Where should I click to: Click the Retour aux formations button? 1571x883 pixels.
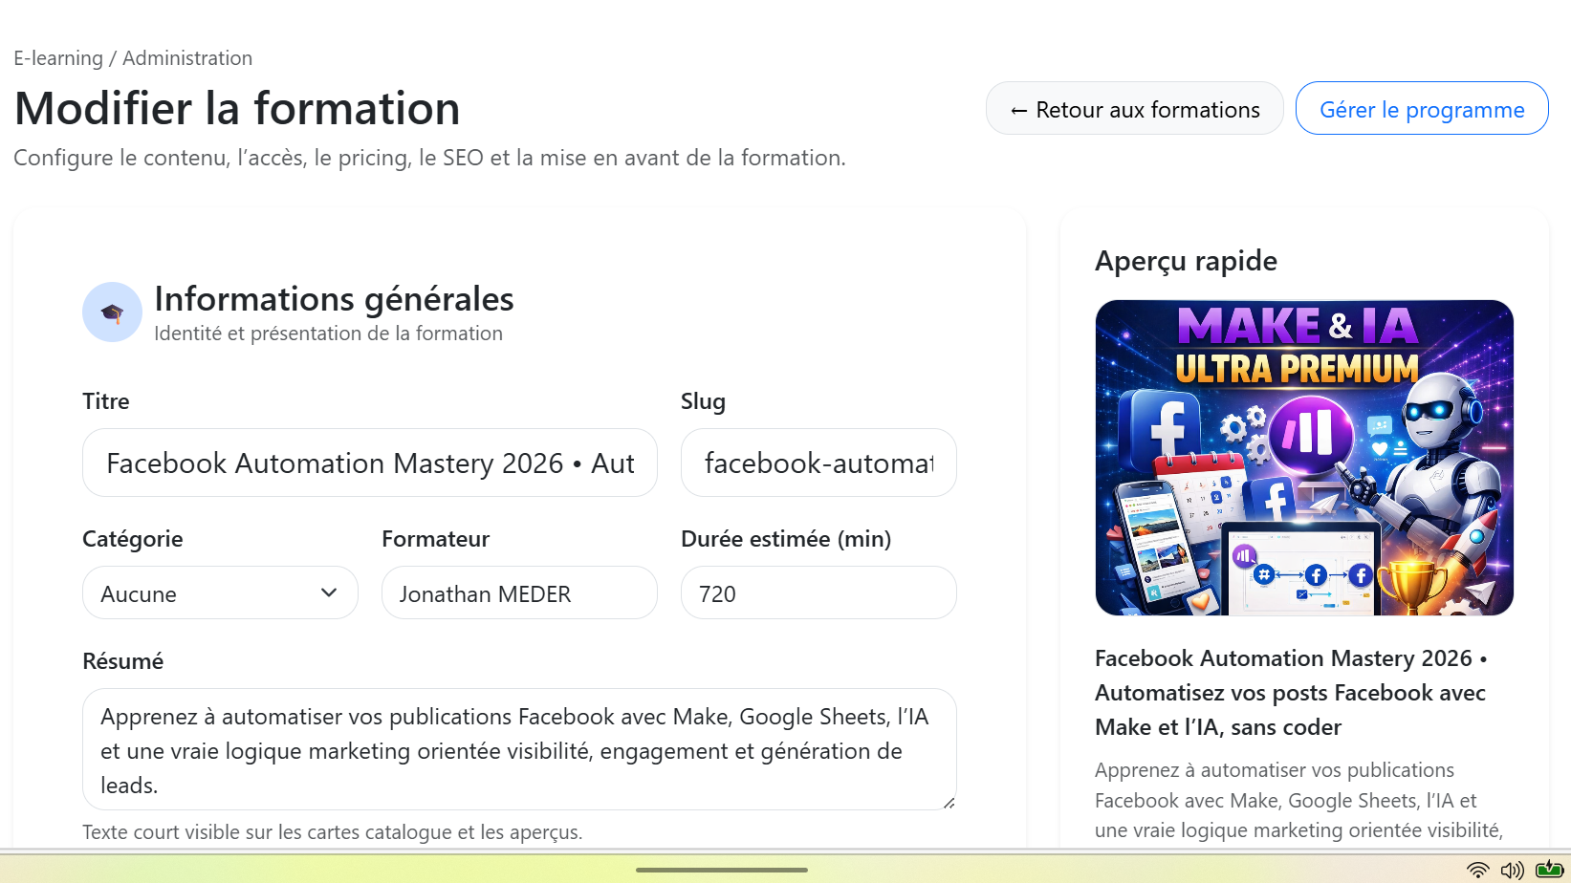(1134, 109)
